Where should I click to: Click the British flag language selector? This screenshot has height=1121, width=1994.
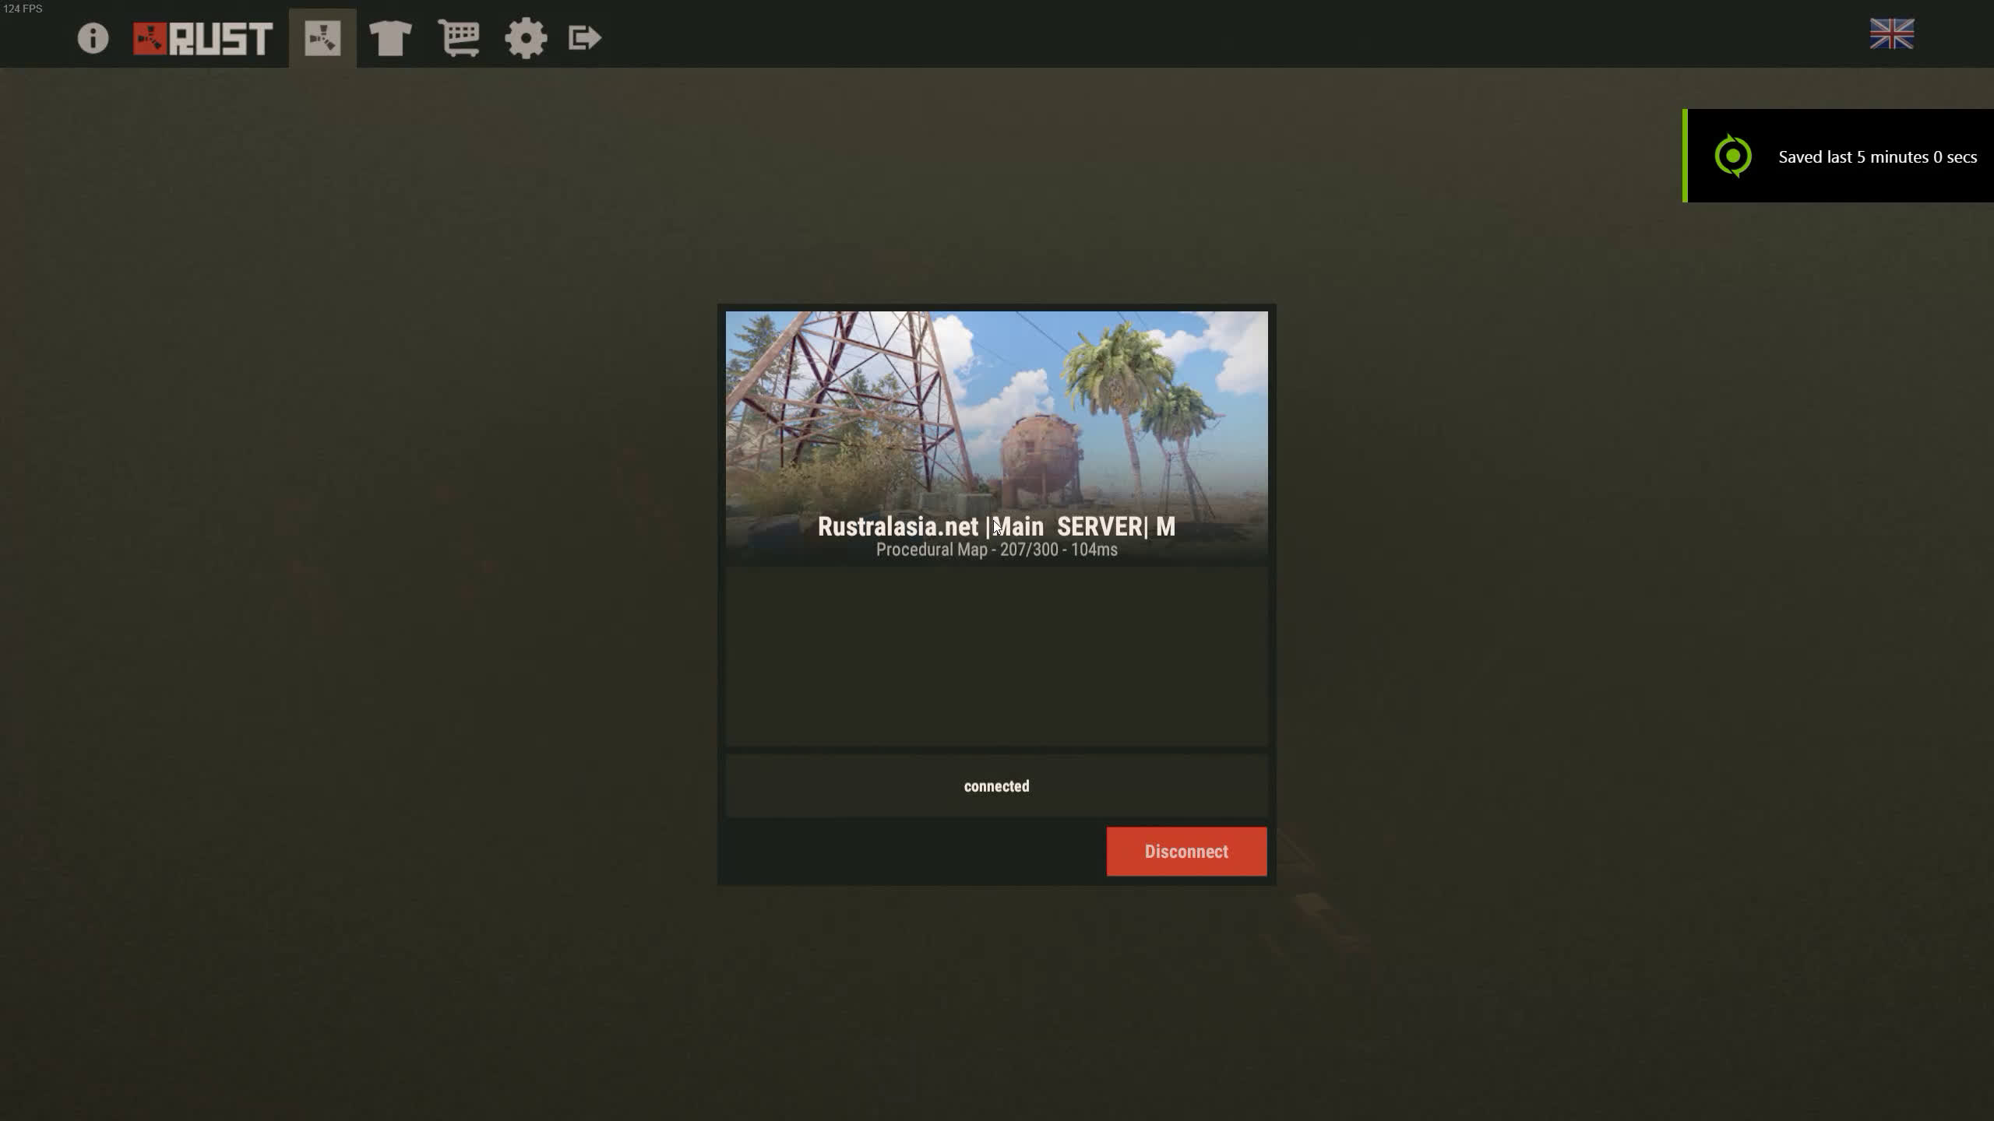1893,31
